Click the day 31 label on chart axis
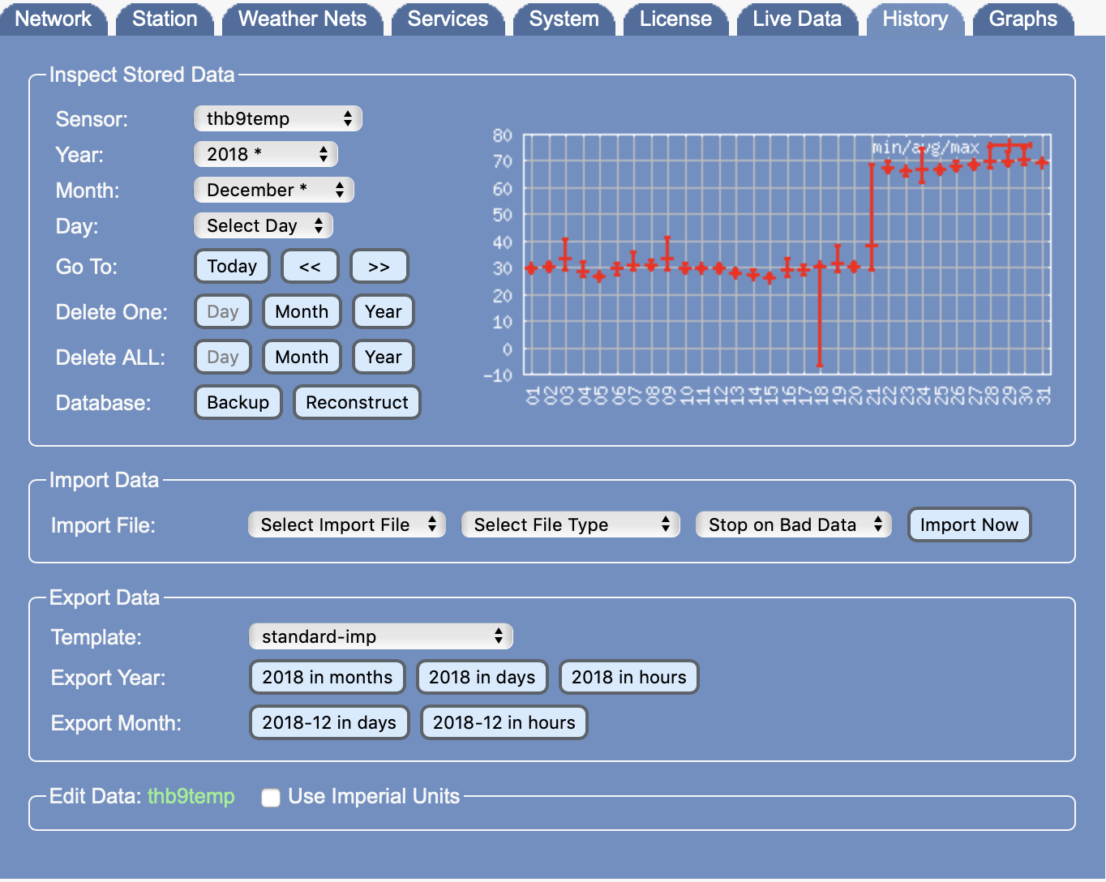 [x=1044, y=395]
